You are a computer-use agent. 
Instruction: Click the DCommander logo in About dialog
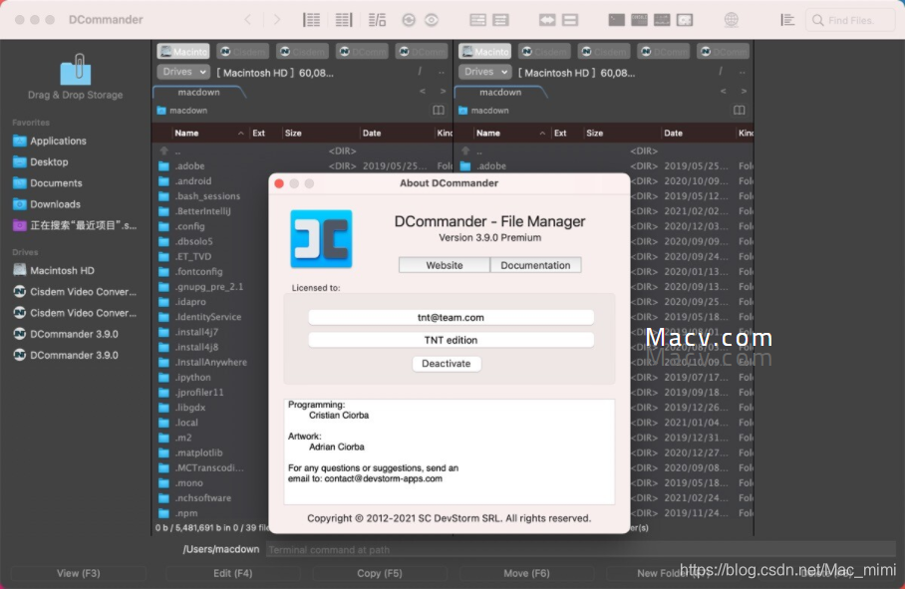tap(321, 239)
